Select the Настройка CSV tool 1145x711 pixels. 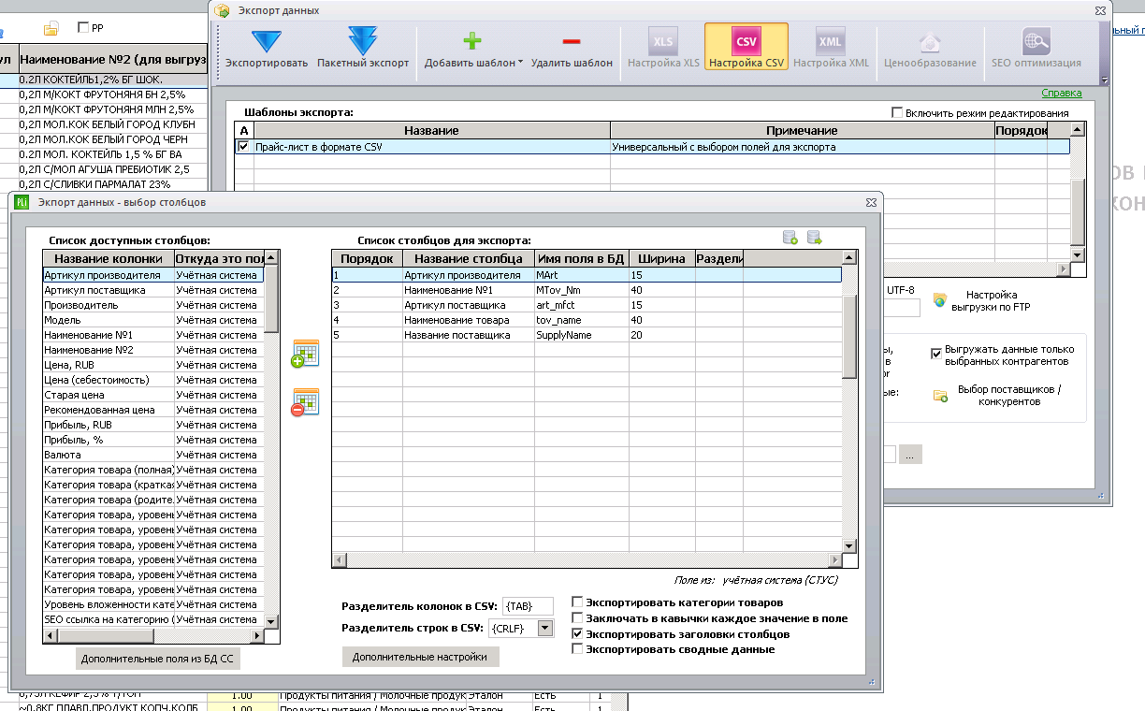746,49
